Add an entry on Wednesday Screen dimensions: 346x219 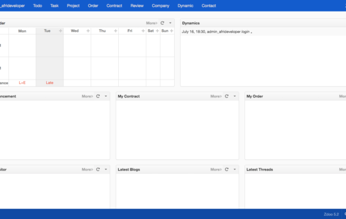(x=88, y=31)
